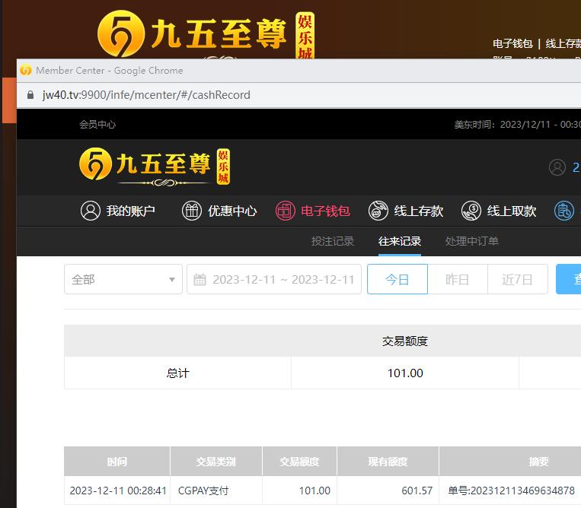Click the 交易额度 summary header
Image resolution: width=581 pixels, height=508 pixels.
coord(405,341)
